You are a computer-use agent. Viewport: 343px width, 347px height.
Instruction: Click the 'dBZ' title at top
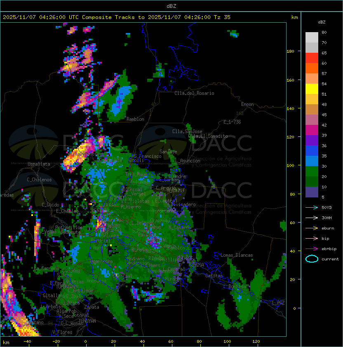pos(171,6)
